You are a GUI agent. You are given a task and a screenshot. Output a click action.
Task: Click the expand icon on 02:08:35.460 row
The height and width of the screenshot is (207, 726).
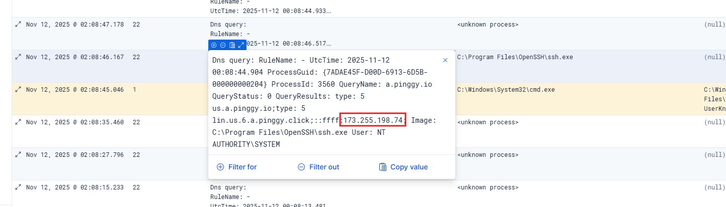[x=18, y=122]
